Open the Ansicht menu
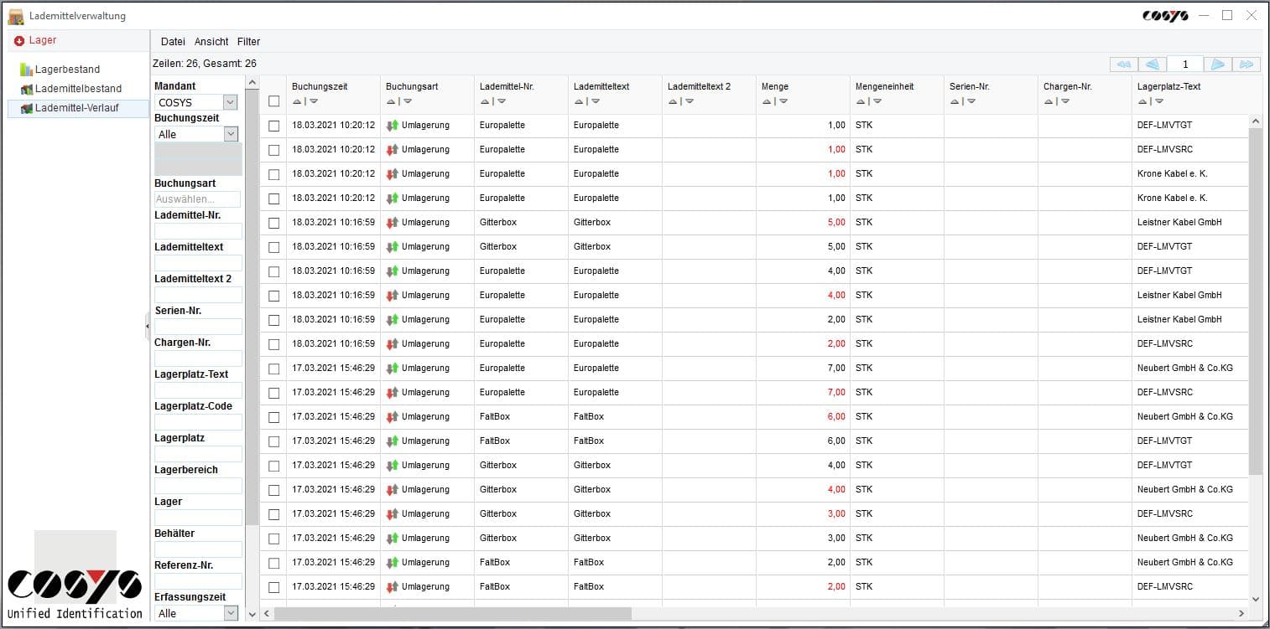The image size is (1270, 629). click(211, 41)
